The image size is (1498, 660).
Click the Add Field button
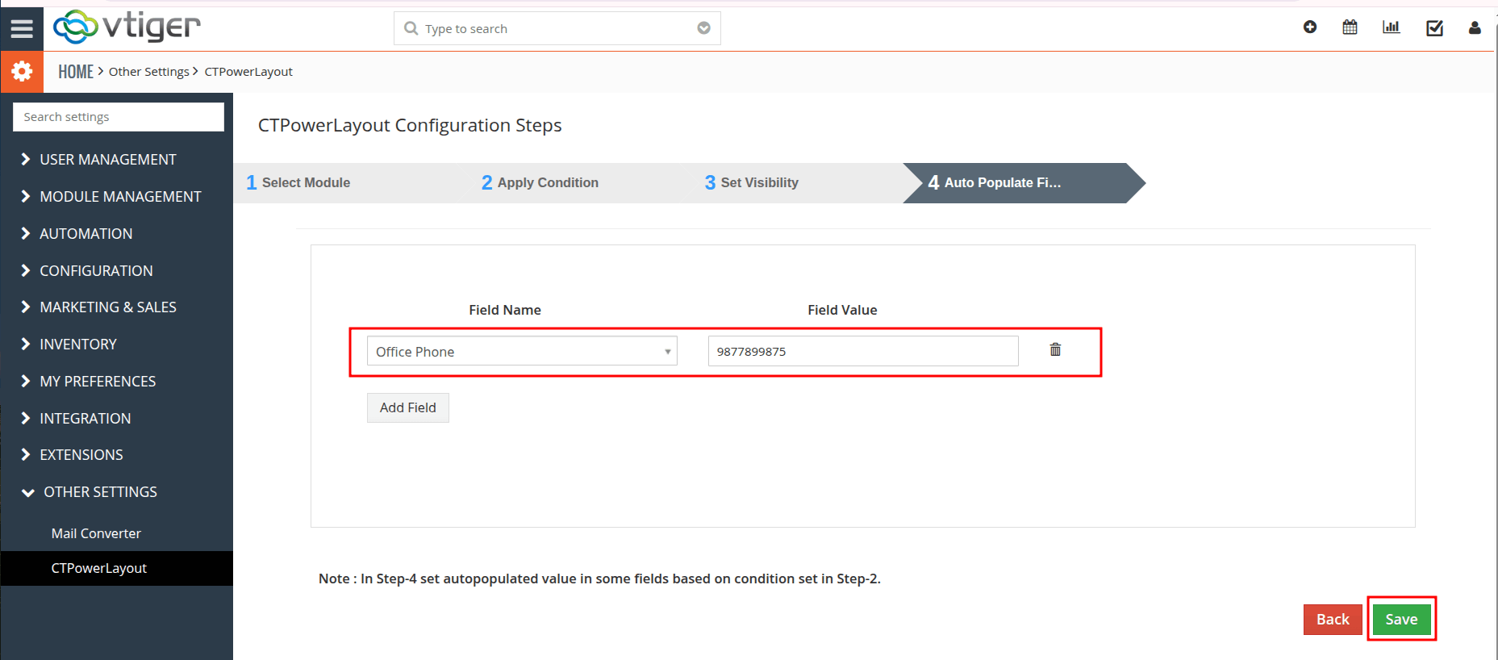pyautogui.click(x=408, y=408)
